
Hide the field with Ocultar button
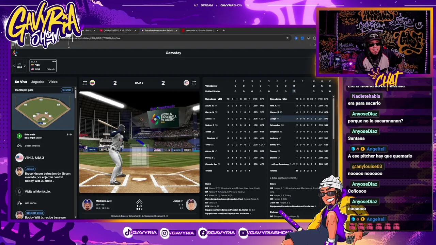click(x=67, y=90)
